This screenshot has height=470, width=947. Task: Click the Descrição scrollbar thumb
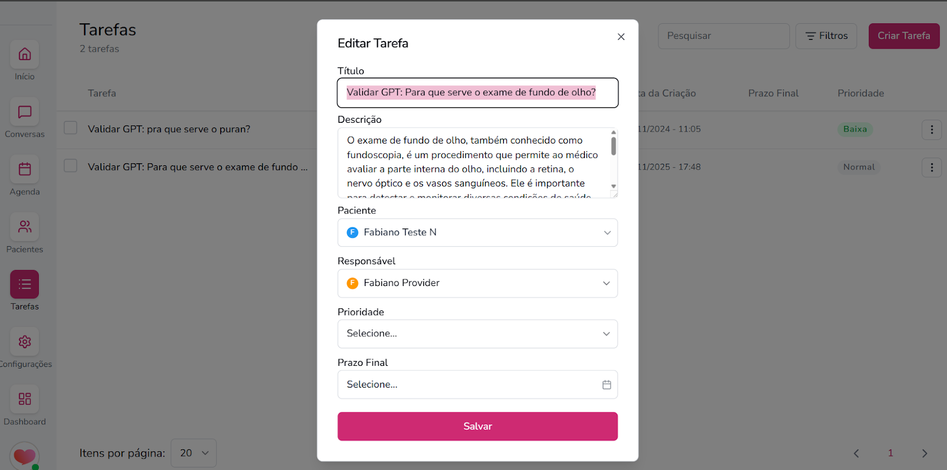613,146
